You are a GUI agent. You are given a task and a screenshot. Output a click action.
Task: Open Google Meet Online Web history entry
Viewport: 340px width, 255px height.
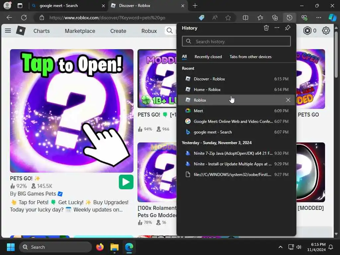coord(236,122)
